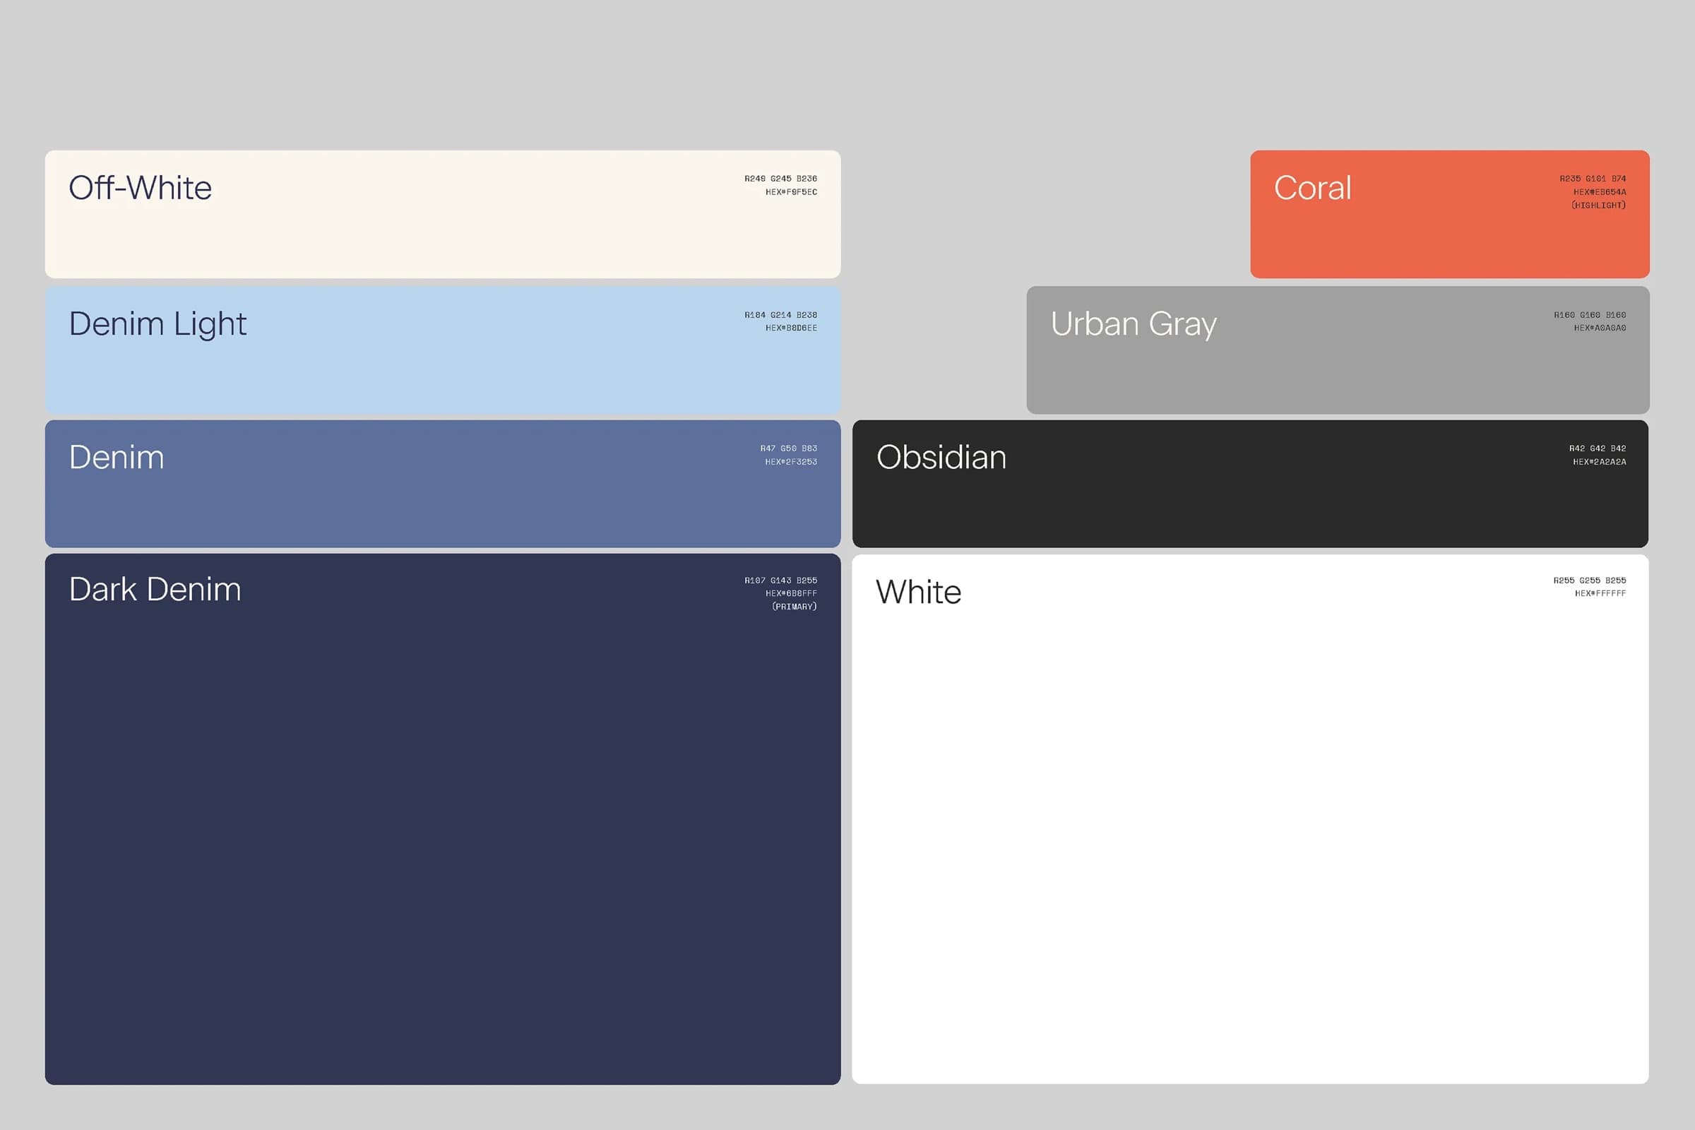Select the Off-White color card
Viewport: 1695px width, 1130px height.
coord(443,214)
